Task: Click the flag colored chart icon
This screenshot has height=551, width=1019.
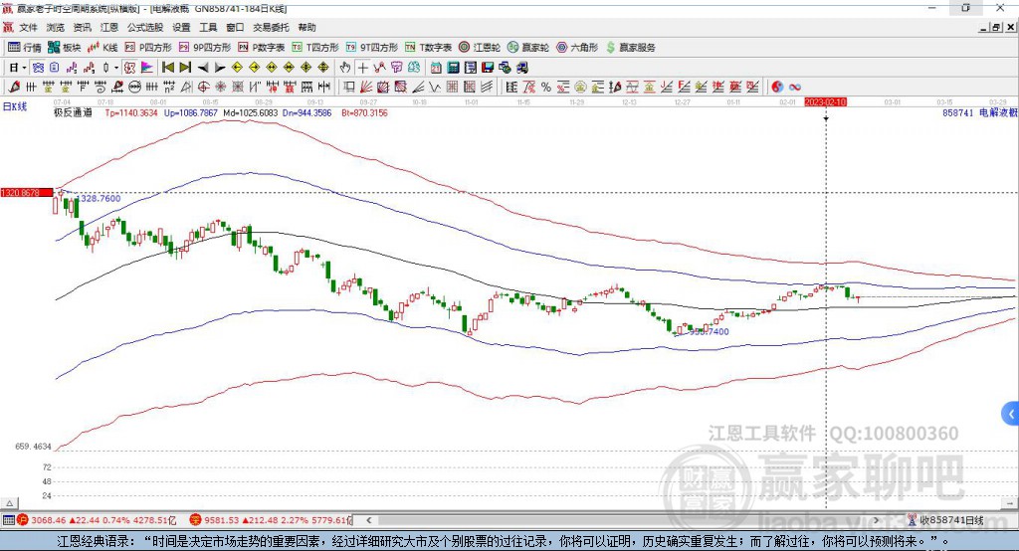Action: (147, 68)
